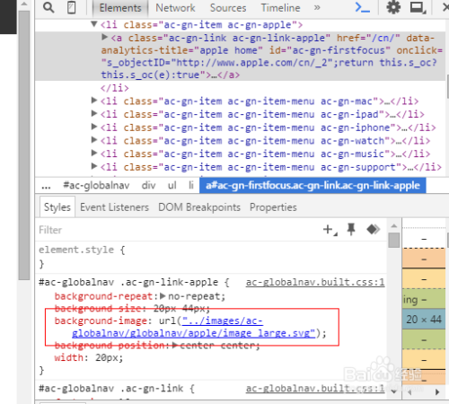Open the DOM Breakpoints tab
This screenshot has width=449, height=404.
click(x=199, y=207)
